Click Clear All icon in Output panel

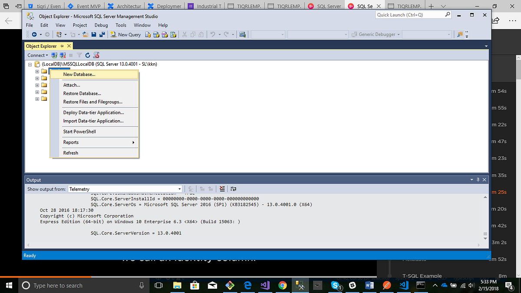pyautogui.click(x=222, y=189)
